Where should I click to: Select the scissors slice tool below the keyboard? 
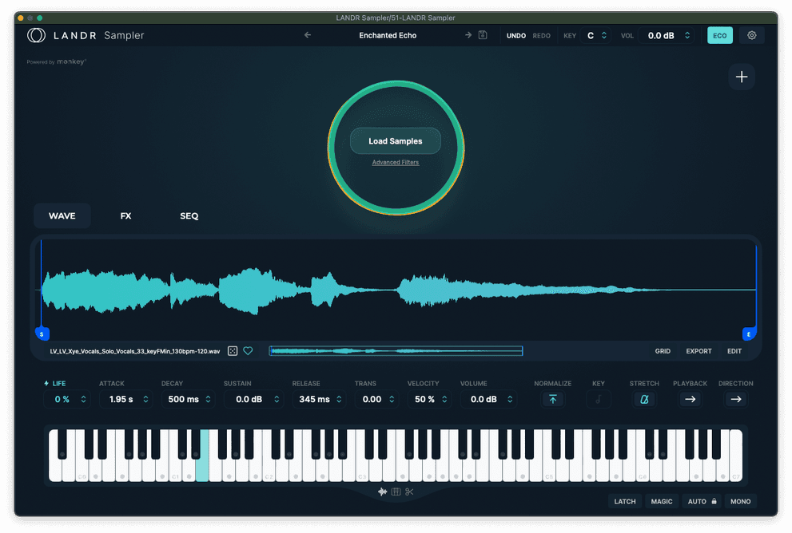(x=408, y=492)
